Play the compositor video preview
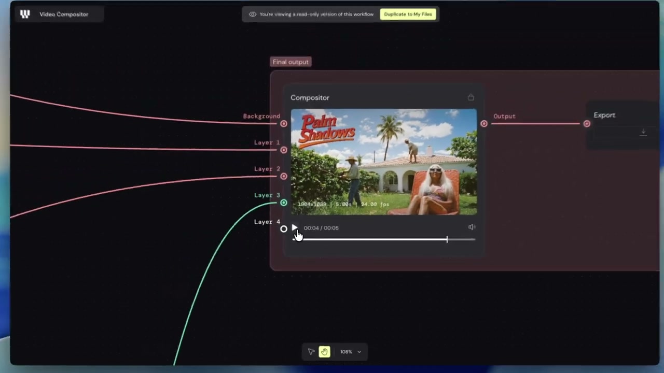This screenshot has height=373, width=664. [x=294, y=227]
